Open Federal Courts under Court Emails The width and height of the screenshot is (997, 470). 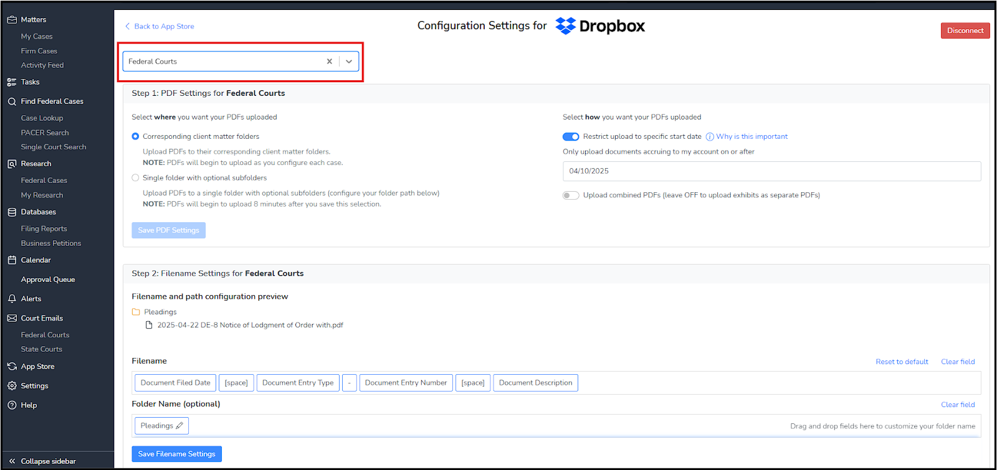(x=45, y=335)
